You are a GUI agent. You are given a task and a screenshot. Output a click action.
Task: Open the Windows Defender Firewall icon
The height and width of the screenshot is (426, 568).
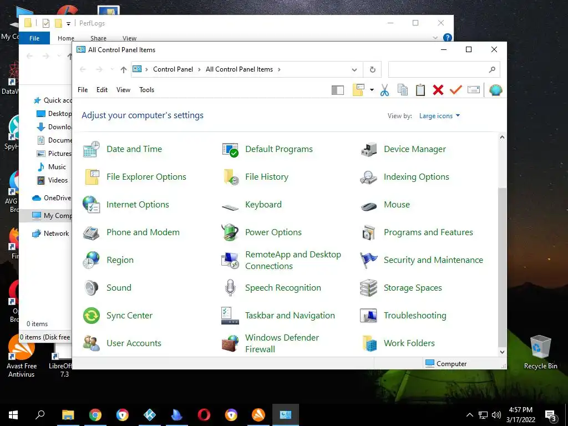[230, 343]
